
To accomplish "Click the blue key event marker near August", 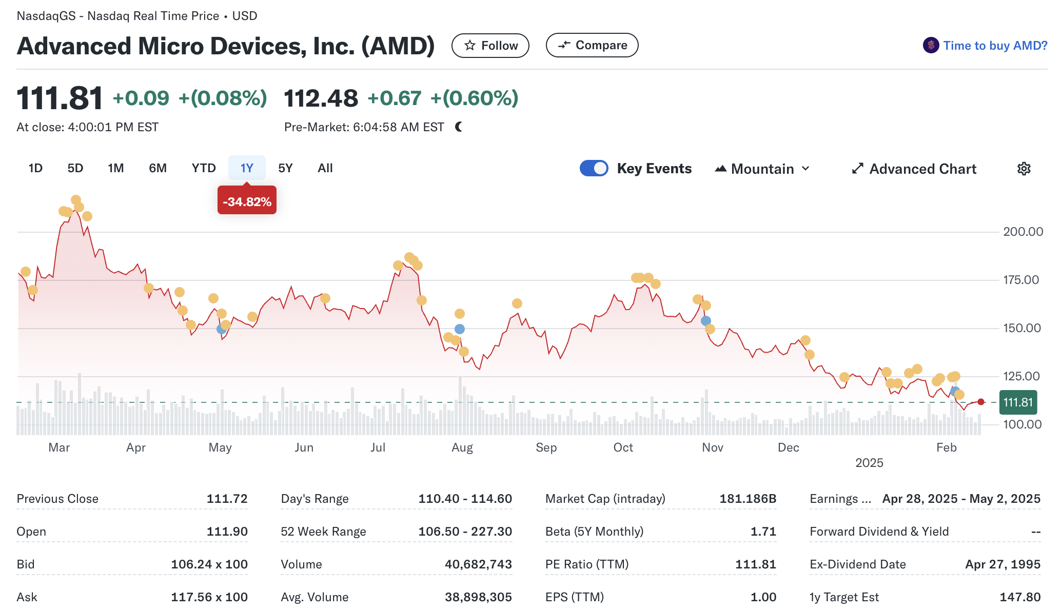I will (x=460, y=329).
